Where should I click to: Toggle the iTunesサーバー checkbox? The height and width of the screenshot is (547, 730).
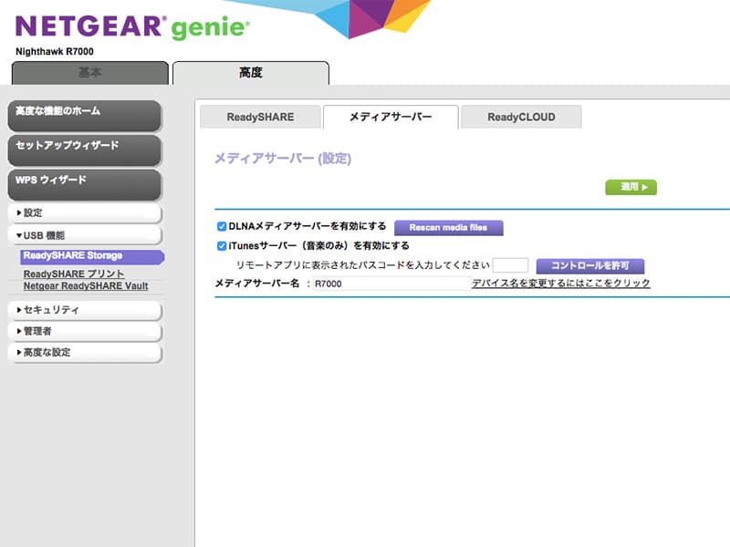221,245
